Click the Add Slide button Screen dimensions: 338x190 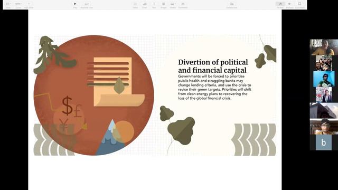click(x=29, y=5)
